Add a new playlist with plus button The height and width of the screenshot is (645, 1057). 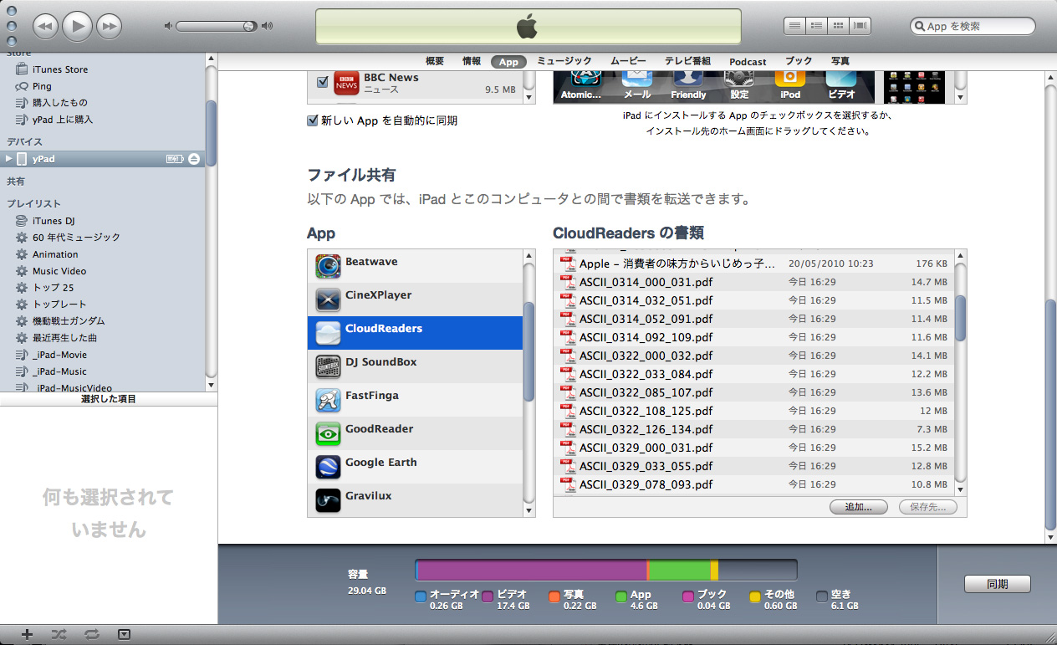[x=27, y=634]
